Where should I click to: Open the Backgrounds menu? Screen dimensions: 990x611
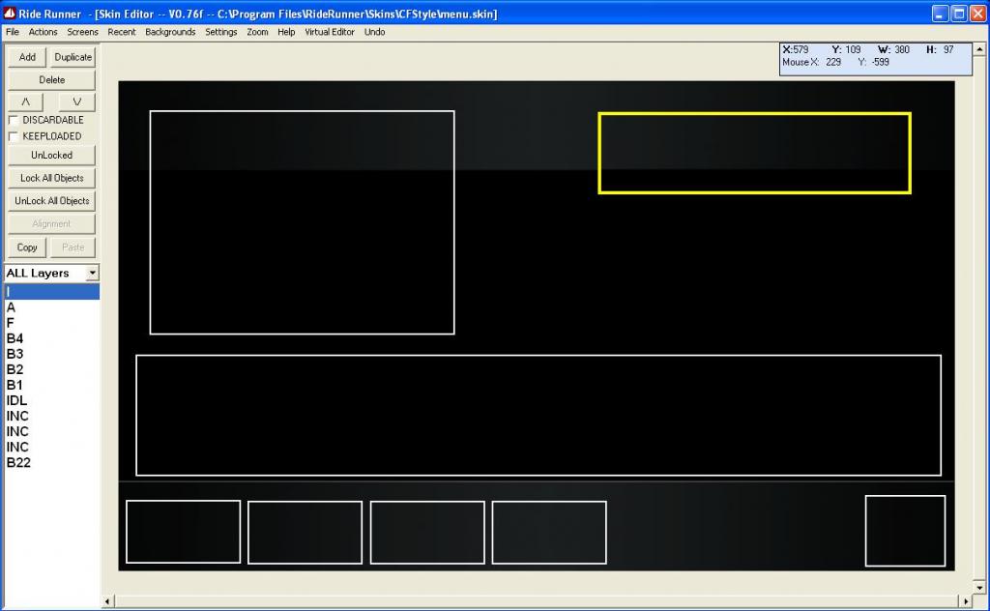click(x=170, y=32)
